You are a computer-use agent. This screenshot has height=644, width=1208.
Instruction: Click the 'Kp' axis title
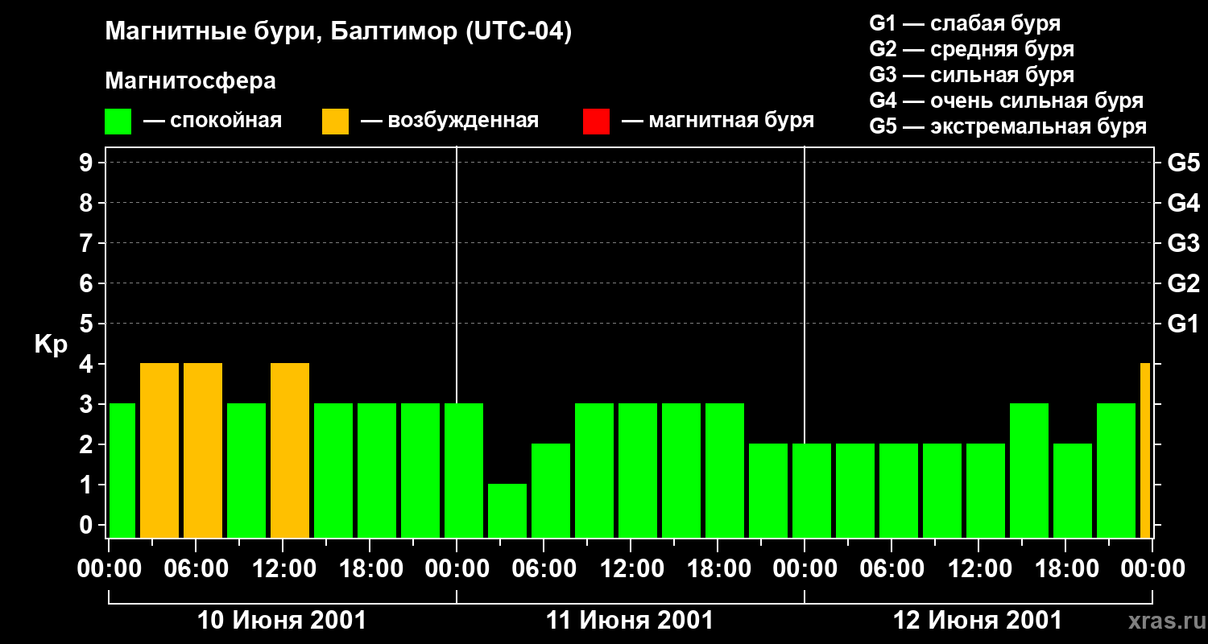coord(51,345)
